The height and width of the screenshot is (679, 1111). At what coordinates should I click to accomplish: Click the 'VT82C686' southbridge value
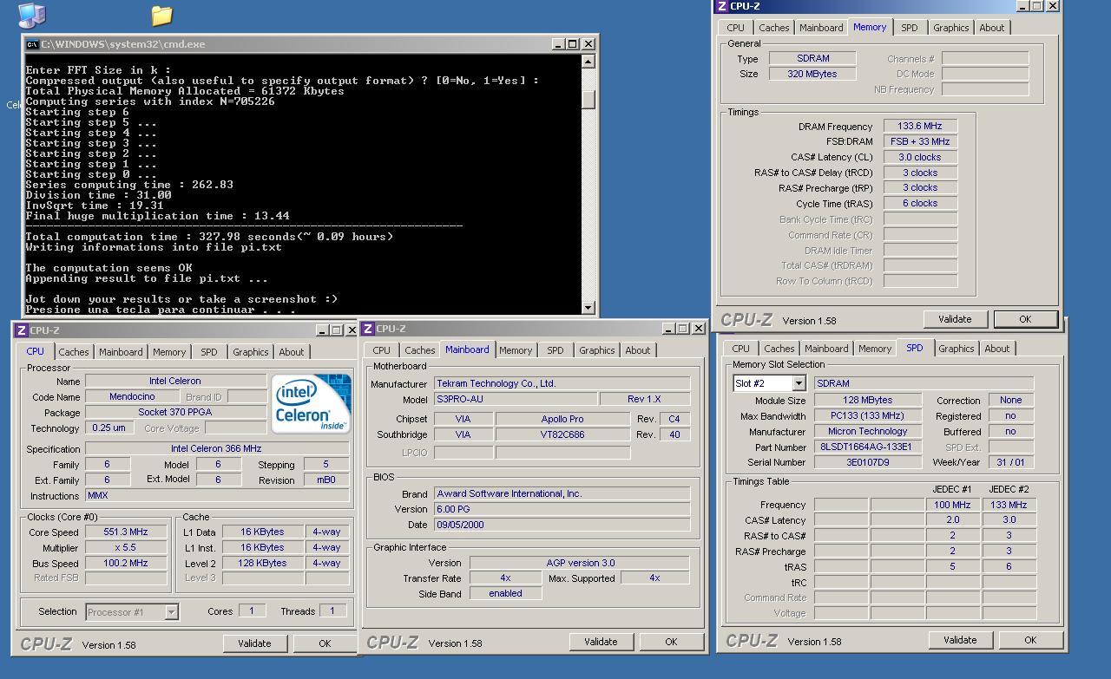562,434
